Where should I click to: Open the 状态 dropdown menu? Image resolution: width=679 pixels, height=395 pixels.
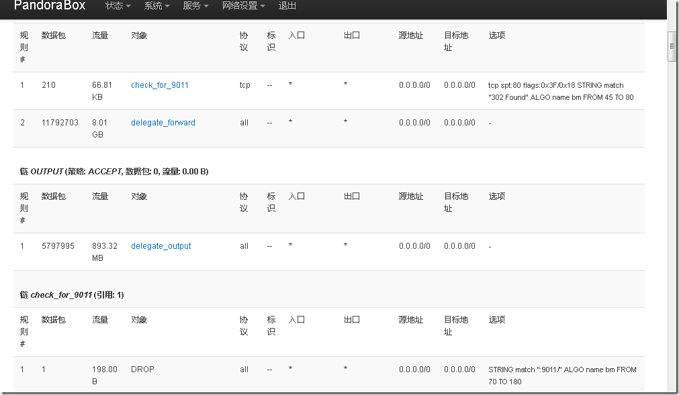point(118,6)
